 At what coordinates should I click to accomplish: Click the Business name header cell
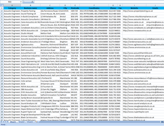point(31,8)
